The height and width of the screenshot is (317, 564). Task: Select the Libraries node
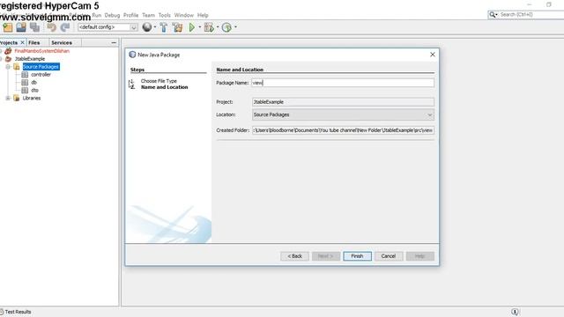tap(32, 98)
